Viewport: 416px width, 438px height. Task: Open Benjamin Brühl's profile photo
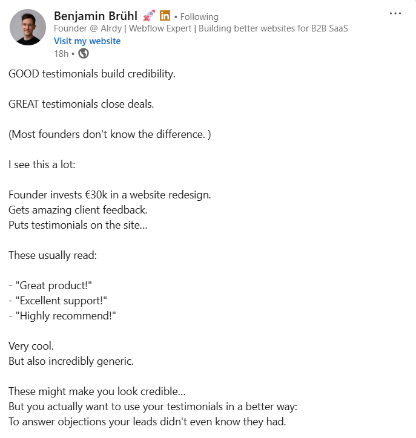tap(28, 28)
